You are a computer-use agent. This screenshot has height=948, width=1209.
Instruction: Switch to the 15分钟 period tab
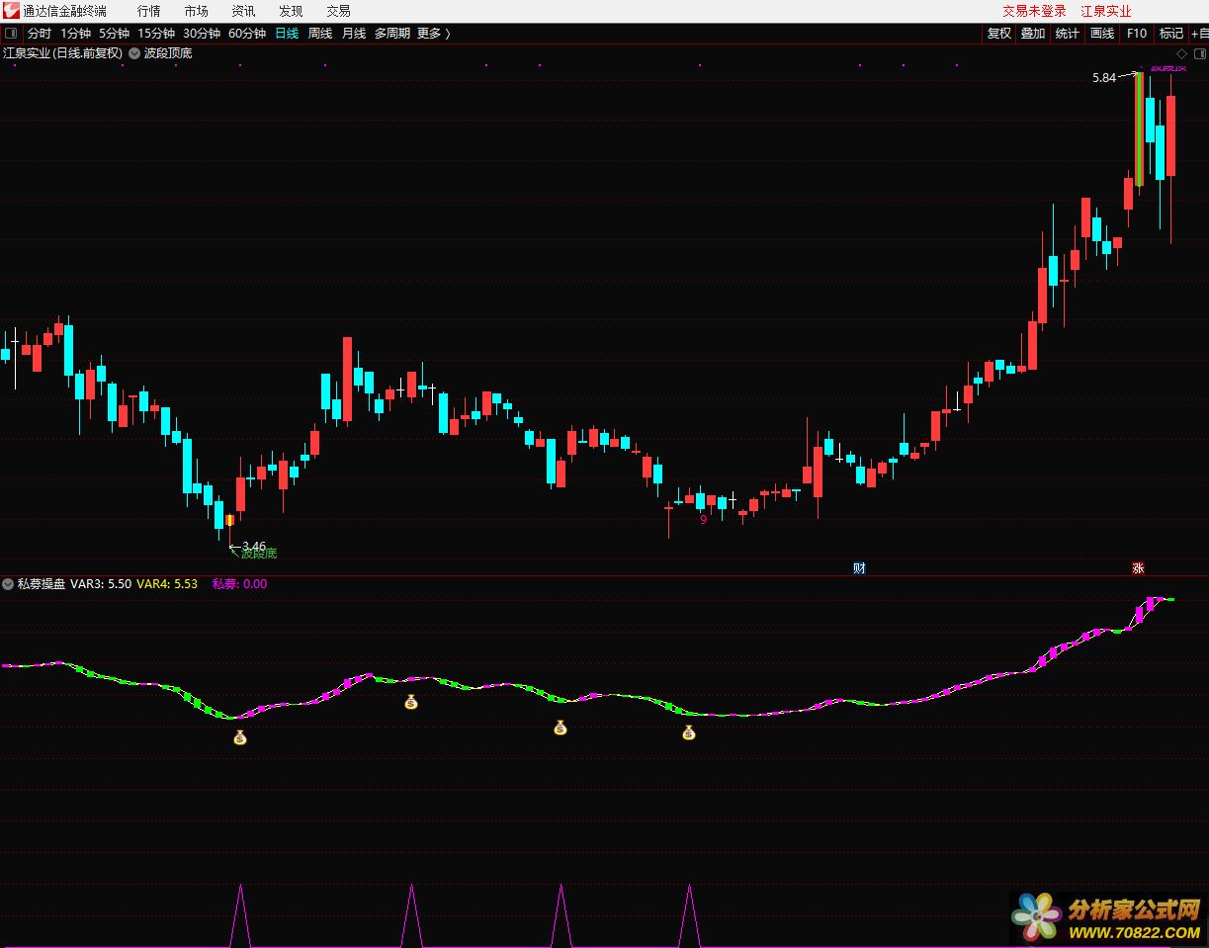(156, 34)
